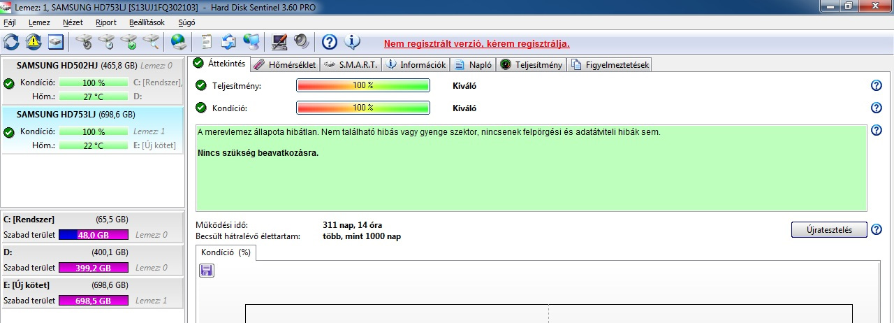Viewport: 894px width, 323px height.
Task: Click the Kondíció 100% progress bar
Action: (x=362, y=108)
